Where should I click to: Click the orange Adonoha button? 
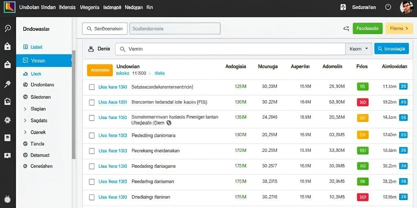(x=100, y=70)
